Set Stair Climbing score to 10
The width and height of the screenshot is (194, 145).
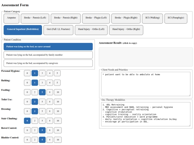[58, 121]
